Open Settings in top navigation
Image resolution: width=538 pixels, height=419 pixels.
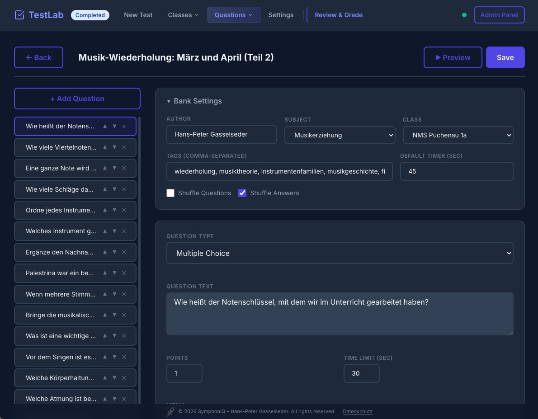tap(281, 15)
